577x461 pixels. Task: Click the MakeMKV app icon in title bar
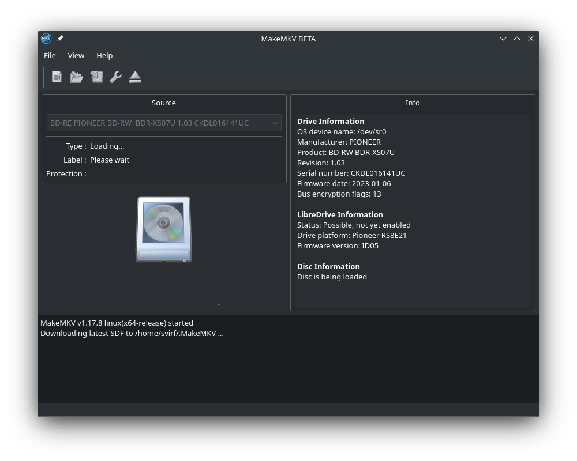[46, 39]
